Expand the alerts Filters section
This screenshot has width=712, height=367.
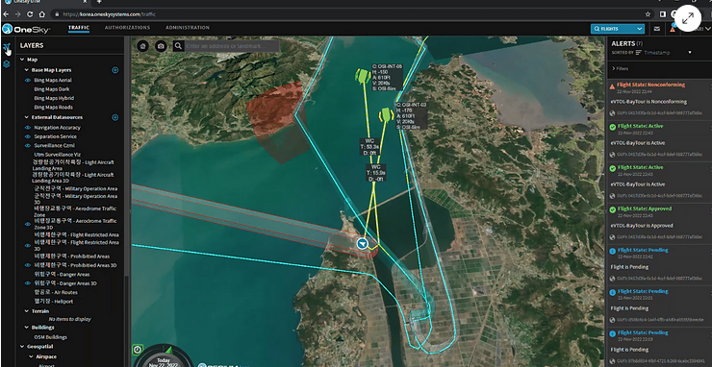coord(621,68)
